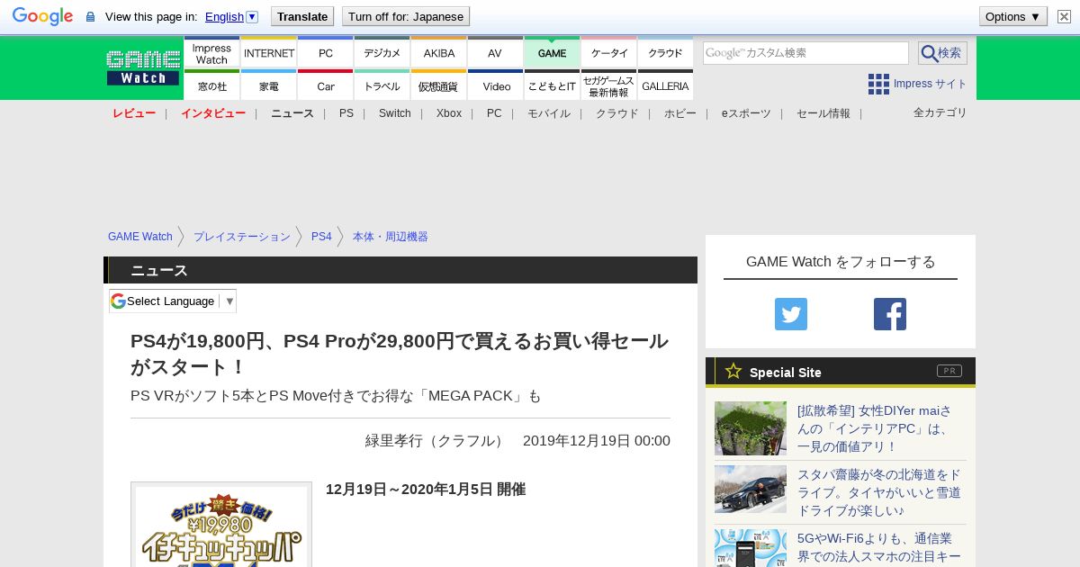
Task: Open the Select Language dropdown
Action: (x=173, y=301)
